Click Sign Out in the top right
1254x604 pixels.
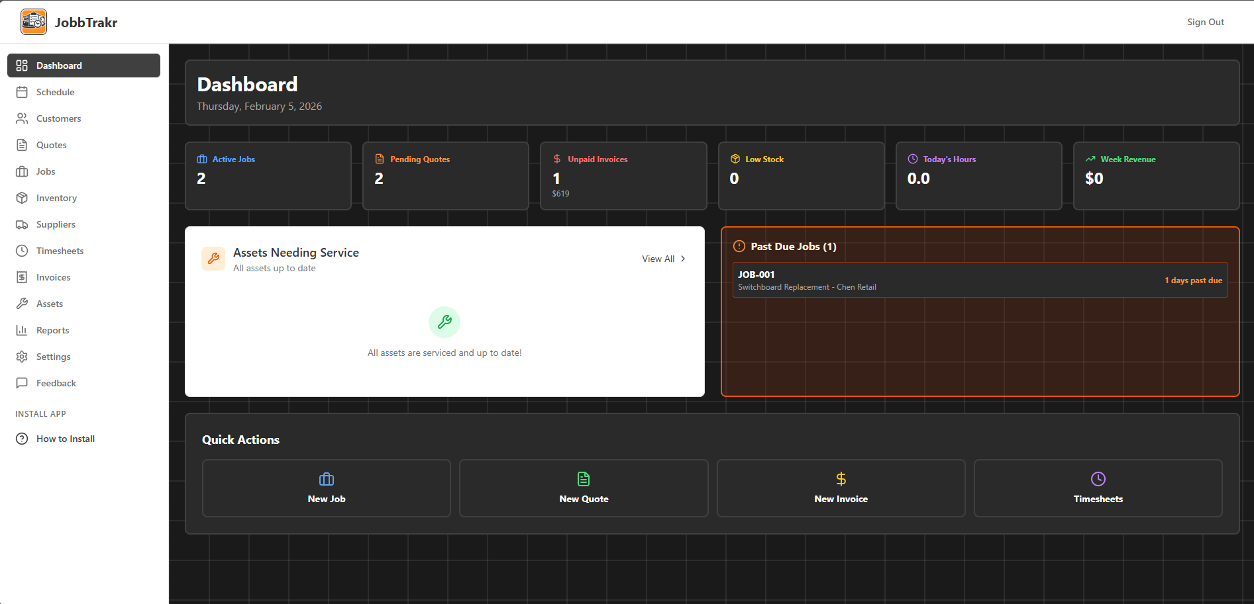click(x=1205, y=21)
